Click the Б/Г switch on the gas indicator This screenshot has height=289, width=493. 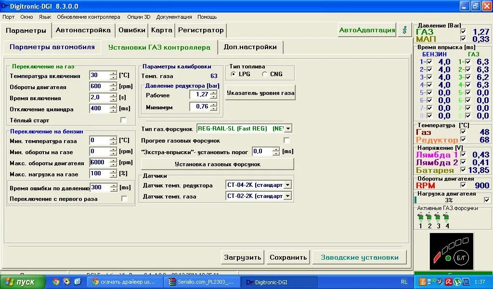(461, 259)
